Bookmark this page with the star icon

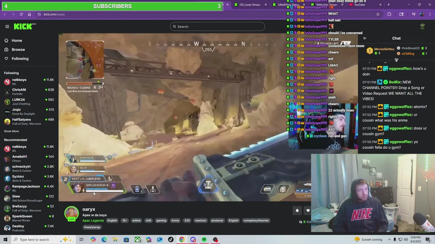(378, 14)
